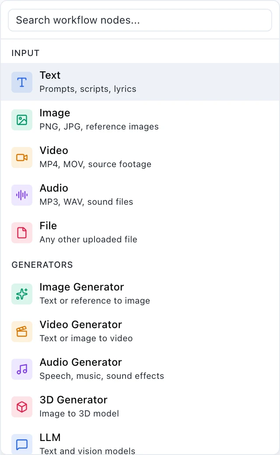The image size is (280, 455).
Task: Select the blue Text node icon
Action: tap(22, 82)
